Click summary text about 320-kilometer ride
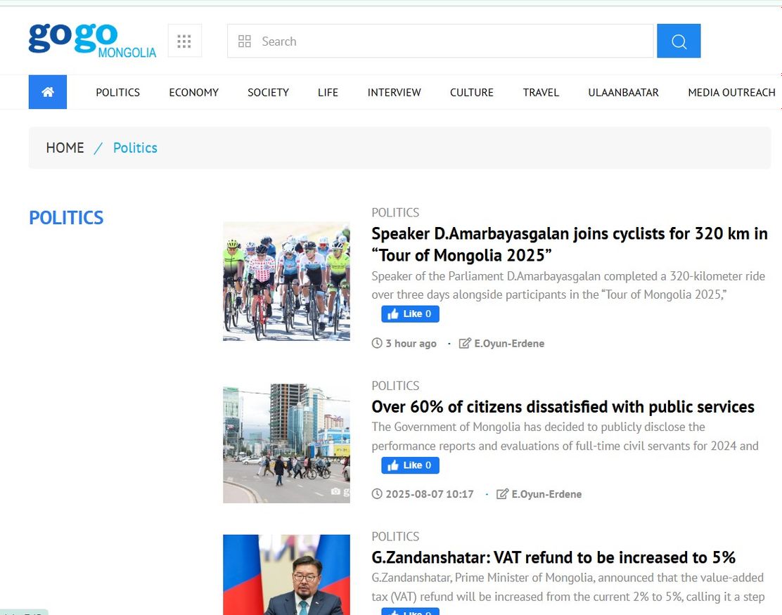Screen dimensions: 782x615 point(568,285)
